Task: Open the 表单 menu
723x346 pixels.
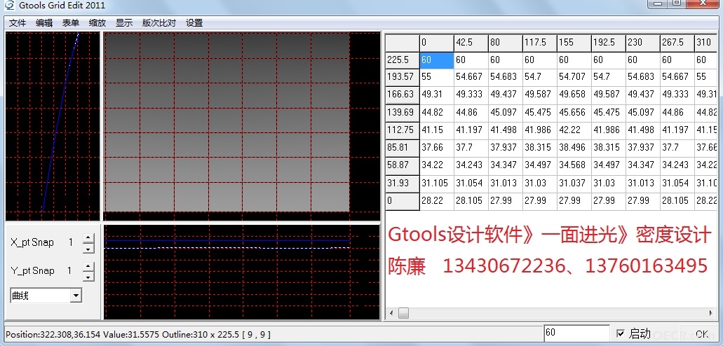Action: 71,23
